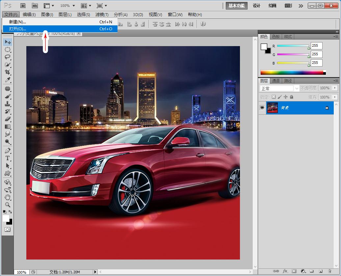Open the Color panel options menu
The image size is (341, 276).
click(x=336, y=37)
